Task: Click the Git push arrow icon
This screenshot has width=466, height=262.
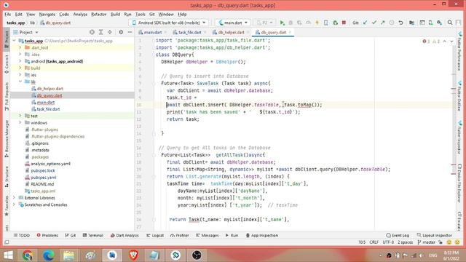Action: pos(383,23)
